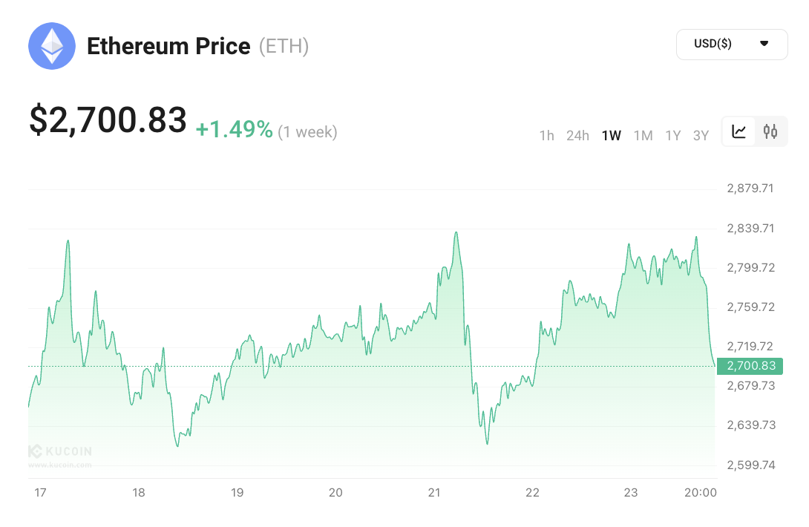Click the currency dropdown arrow
809x527 pixels.
764,44
